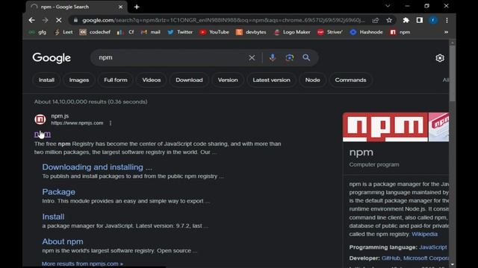478x268 pixels.
Task: Select the Download filter chip
Action: click(x=189, y=80)
